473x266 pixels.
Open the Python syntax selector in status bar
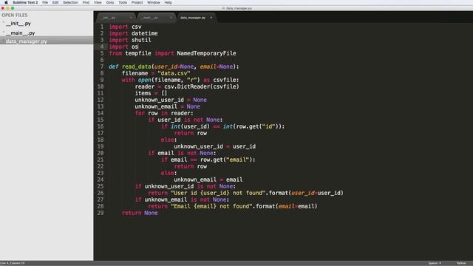pos(461,263)
